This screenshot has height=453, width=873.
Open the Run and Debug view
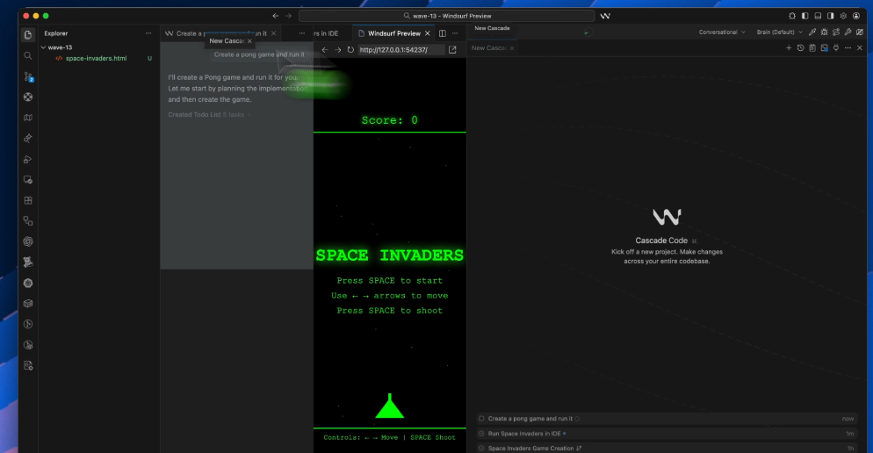[x=28, y=159]
